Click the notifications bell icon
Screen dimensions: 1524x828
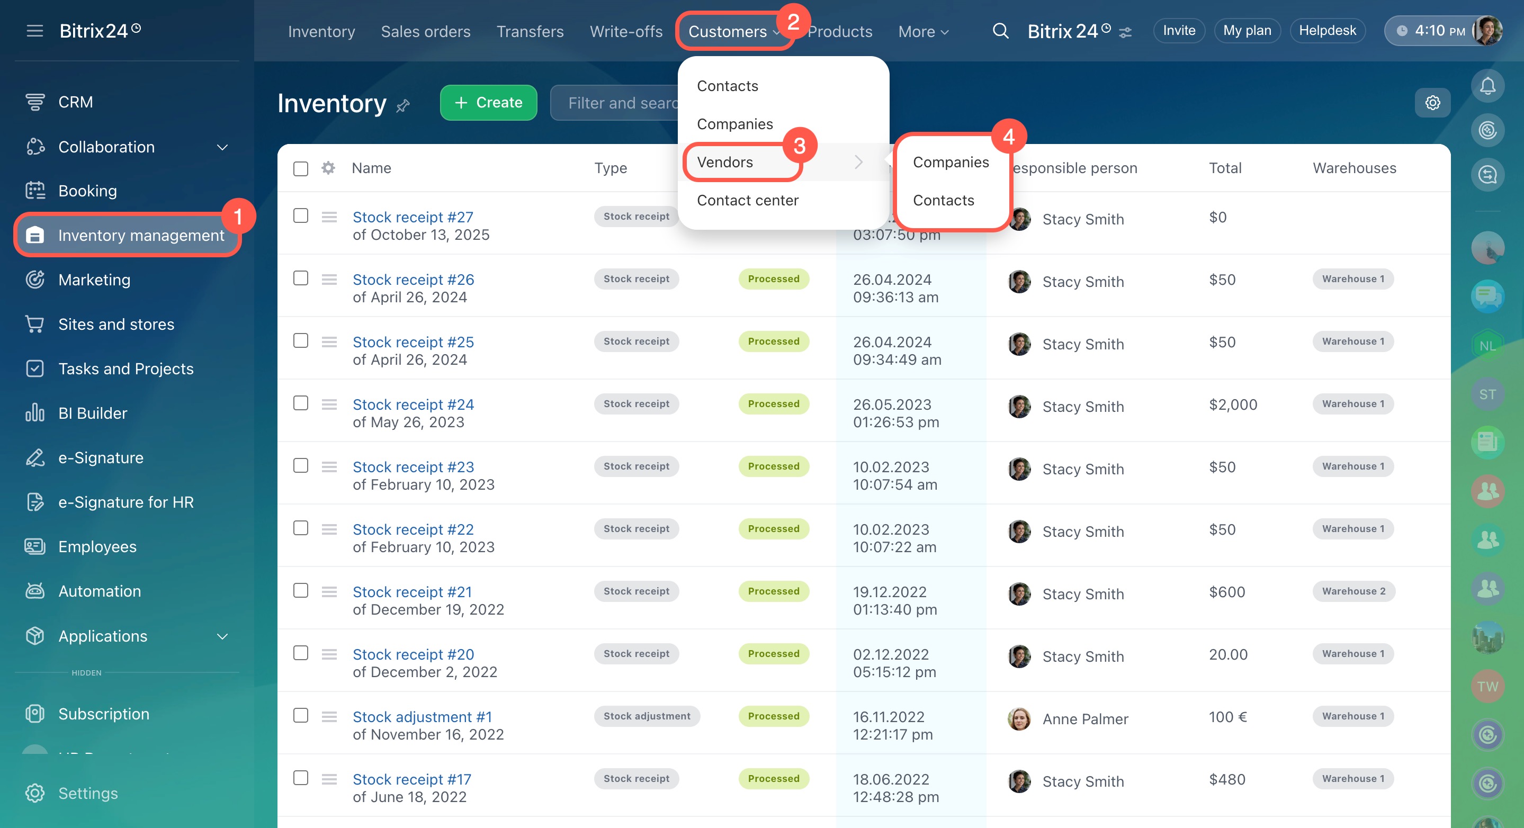(1487, 86)
